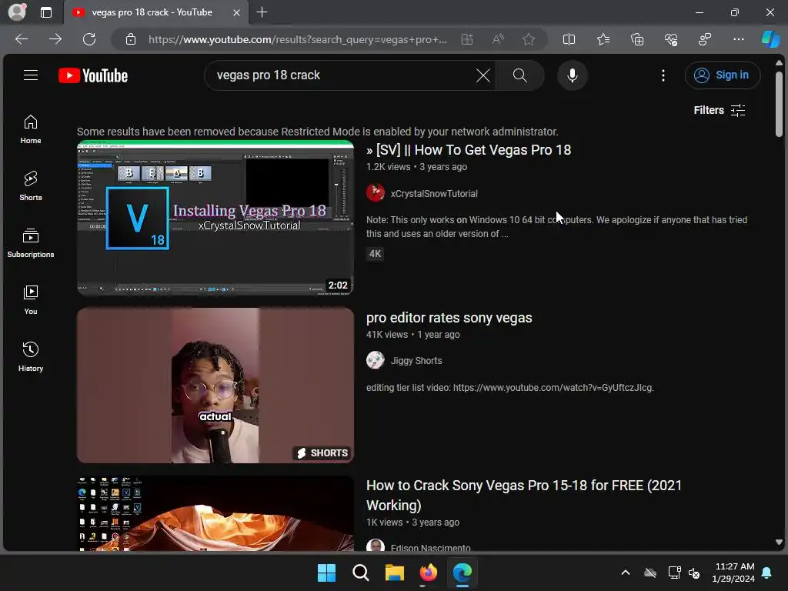Open the You section in sidebar
This screenshot has width=788, height=591.
point(31,300)
